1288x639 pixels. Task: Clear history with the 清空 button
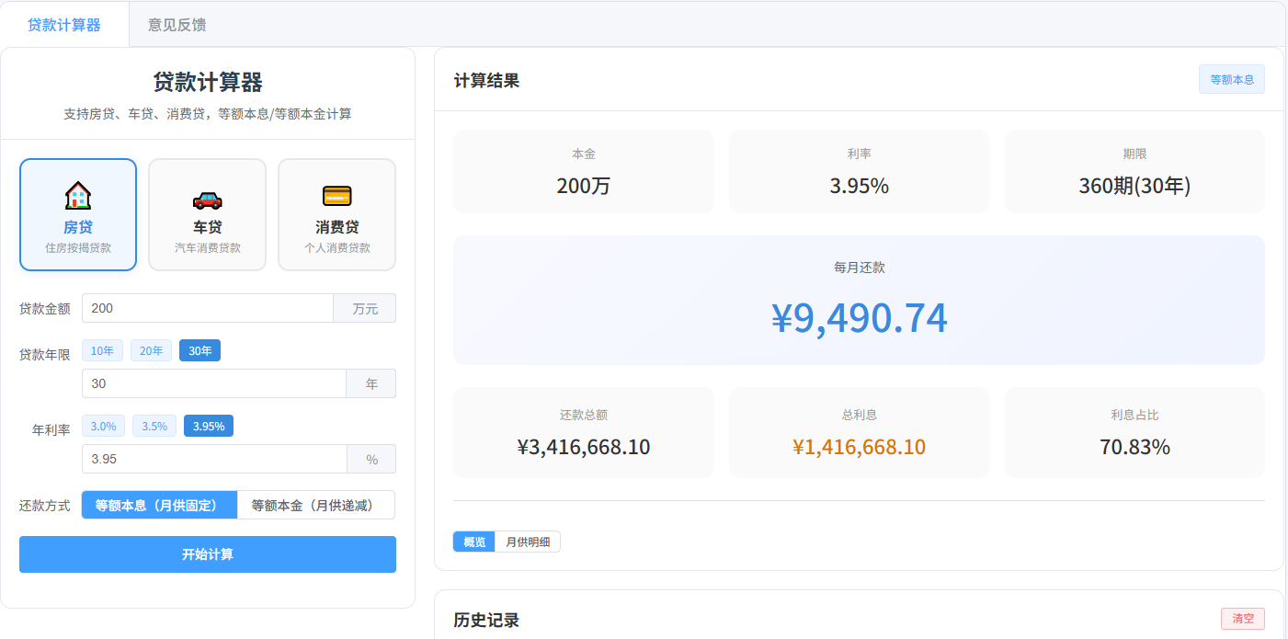[1243, 619]
